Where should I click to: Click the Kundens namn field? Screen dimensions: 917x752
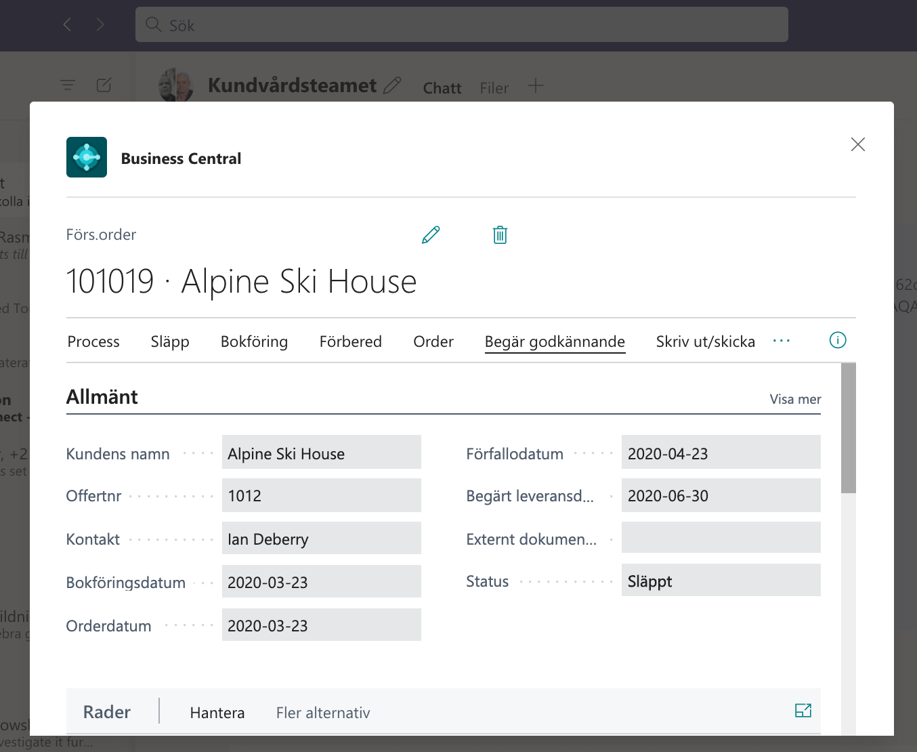tap(322, 453)
